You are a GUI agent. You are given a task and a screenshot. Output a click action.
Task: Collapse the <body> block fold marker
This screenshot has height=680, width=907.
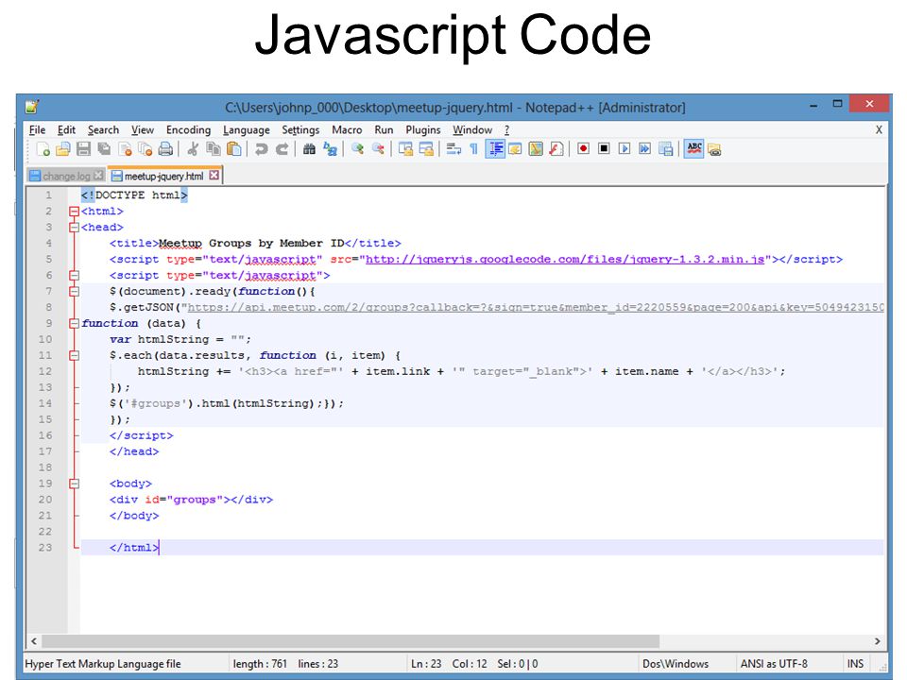pos(74,484)
